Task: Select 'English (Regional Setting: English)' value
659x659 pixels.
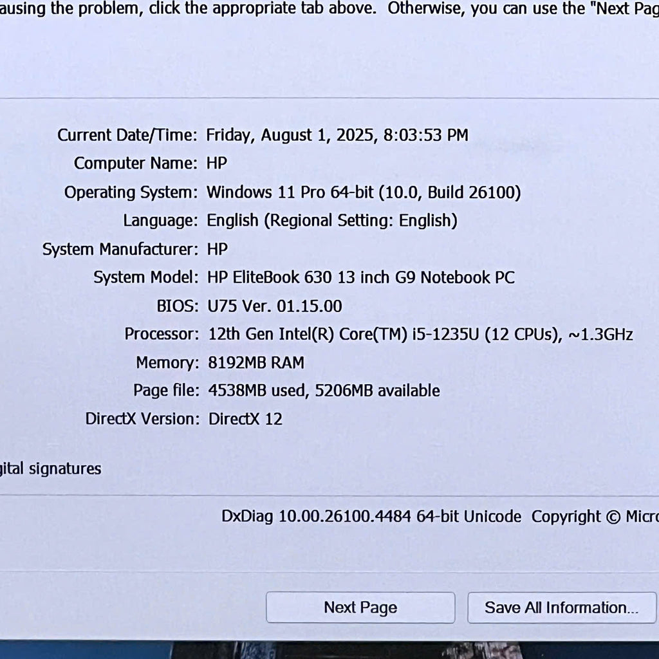Action: (x=332, y=221)
